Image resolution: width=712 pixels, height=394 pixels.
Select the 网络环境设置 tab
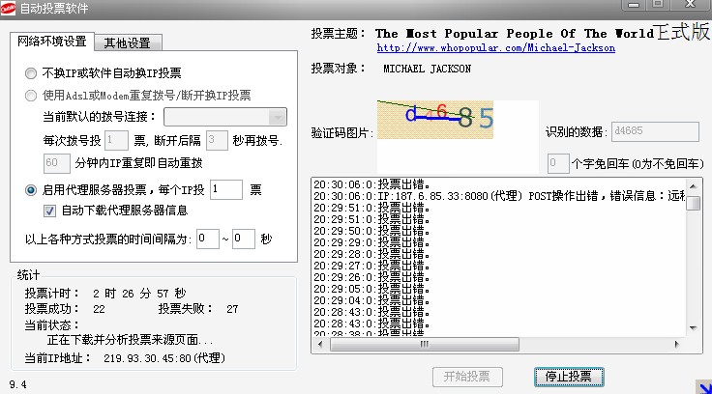pos(52,42)
